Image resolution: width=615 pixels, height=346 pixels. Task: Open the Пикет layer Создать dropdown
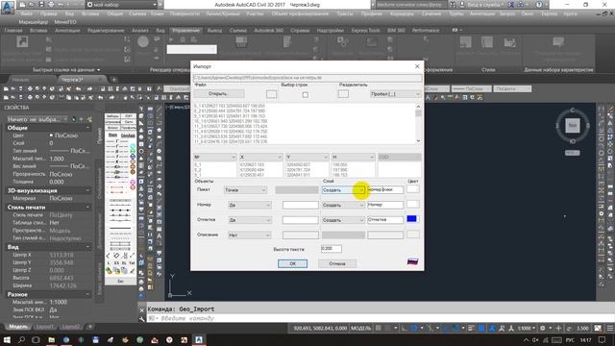(343, 190)
